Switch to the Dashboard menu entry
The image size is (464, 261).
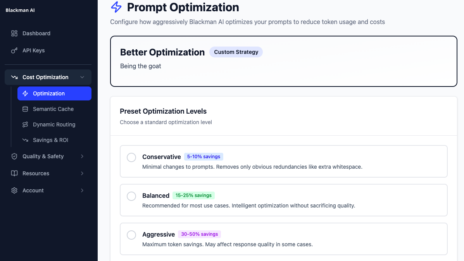[37, 33]
